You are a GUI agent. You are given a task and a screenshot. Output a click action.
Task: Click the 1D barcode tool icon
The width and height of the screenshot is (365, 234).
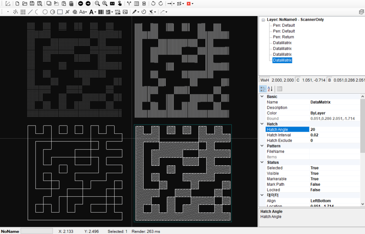pyautogui.click(x=101, y=12)
